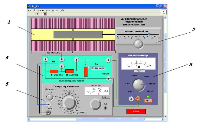The image size is (200, 126).
Task: Click the Лабораторный макет label
Action: 71,81
